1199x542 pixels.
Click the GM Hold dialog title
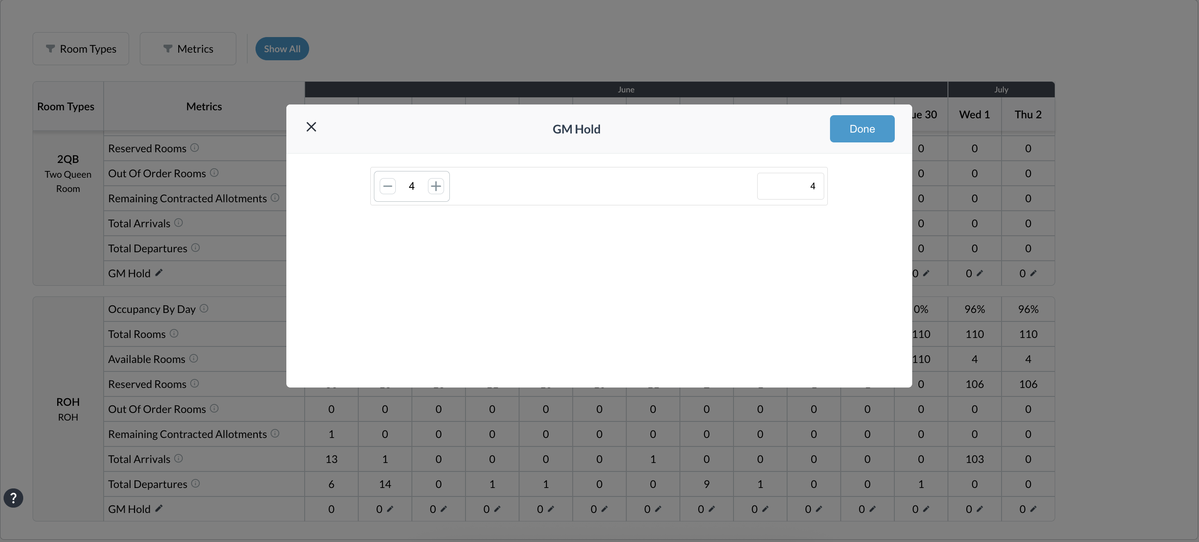[x=576, y=129]
